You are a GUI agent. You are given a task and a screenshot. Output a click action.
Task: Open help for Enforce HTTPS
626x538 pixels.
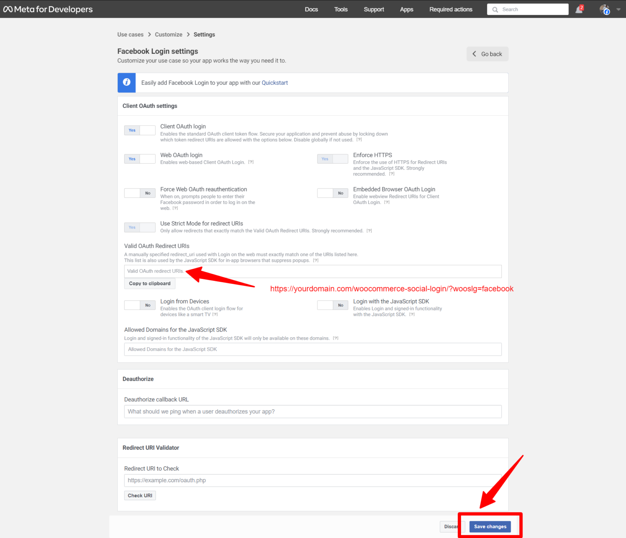point(392,173)
